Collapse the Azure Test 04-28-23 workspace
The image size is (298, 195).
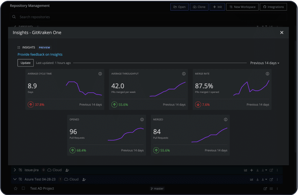(15, 179)
